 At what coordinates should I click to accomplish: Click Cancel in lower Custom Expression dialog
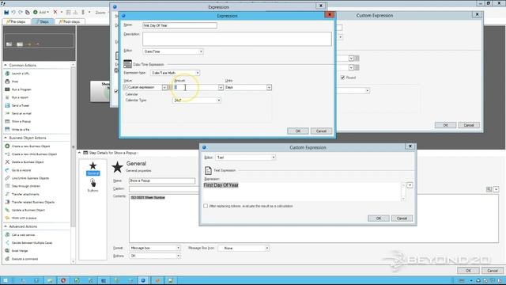pyautogui.click(x=402, y=218)
